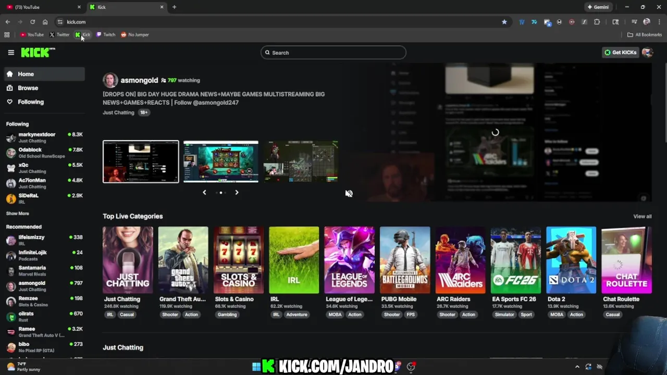This screenshot has height=375, width=667.
Task: Open a new browser tab
Action: [x=174, y=7]
